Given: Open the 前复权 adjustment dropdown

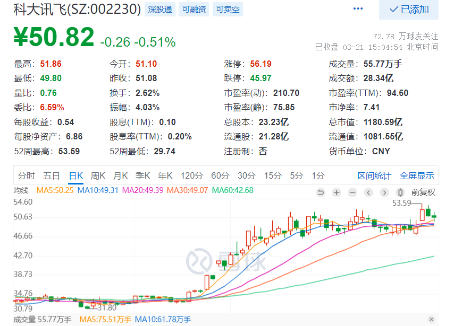Looking at the screenshot, I should 423,192.
